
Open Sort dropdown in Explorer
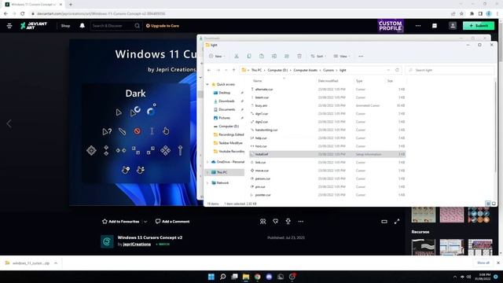[x=318, y=56]
